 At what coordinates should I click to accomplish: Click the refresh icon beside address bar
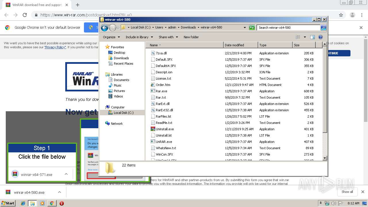click(252, 28)
